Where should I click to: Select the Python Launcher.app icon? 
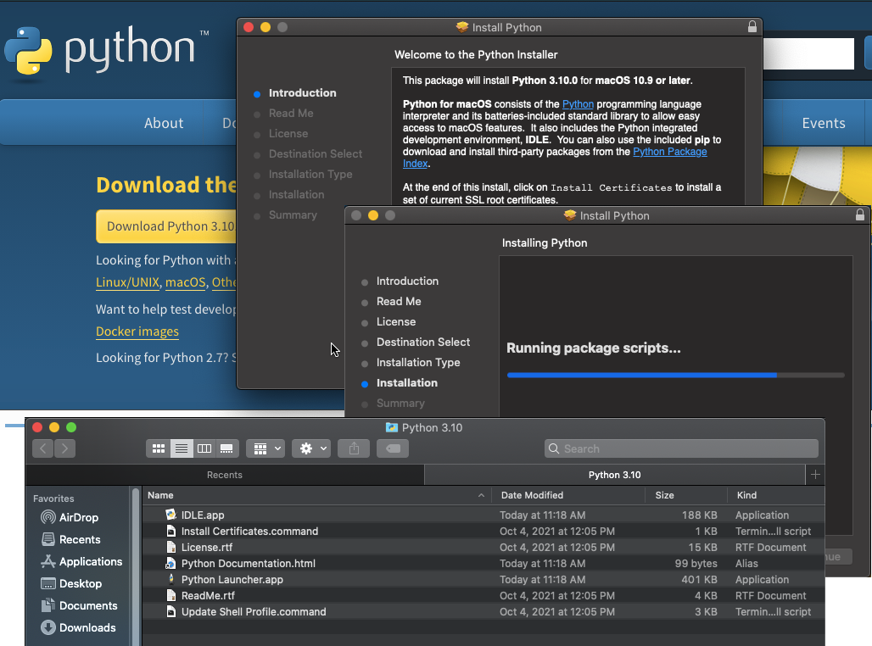click(170, 579)
